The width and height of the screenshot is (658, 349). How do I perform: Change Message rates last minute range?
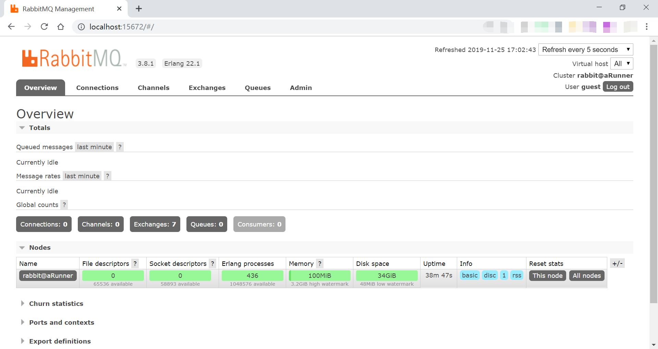point(82,176)
